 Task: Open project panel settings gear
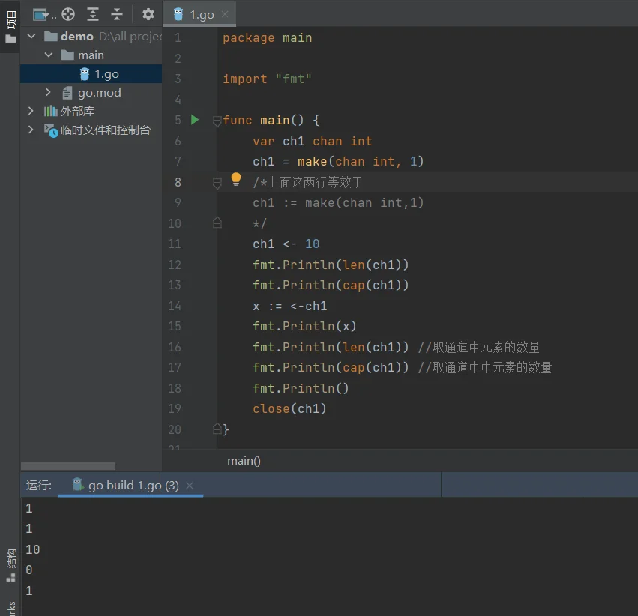coord(148,14)
